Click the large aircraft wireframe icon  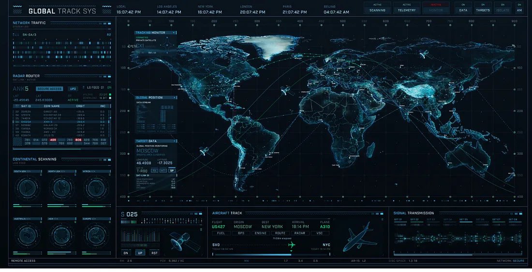(359, 236)
